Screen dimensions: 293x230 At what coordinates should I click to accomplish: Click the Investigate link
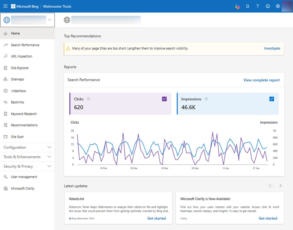(x=272, y=48)
